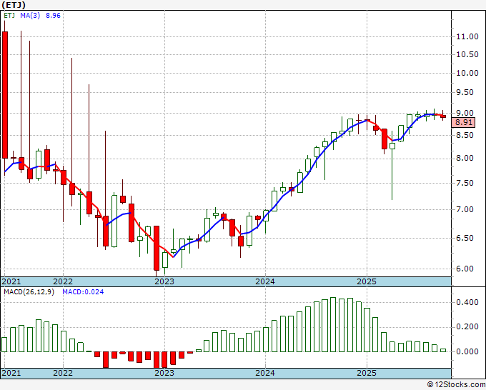
Task: Click the 2021 label on price timeline
Action: coord(11,281)
